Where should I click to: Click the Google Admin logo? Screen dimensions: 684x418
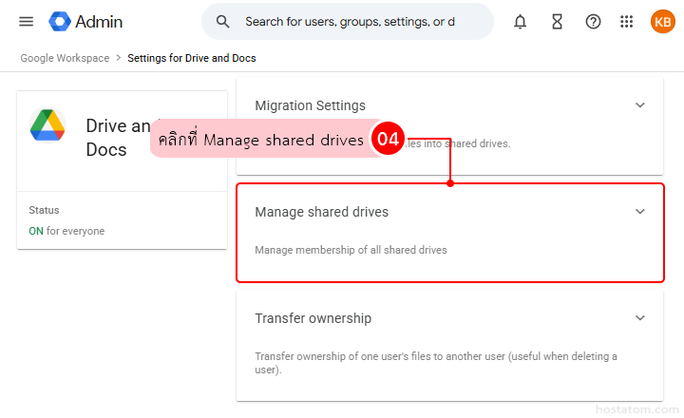(x=60, y=22)
